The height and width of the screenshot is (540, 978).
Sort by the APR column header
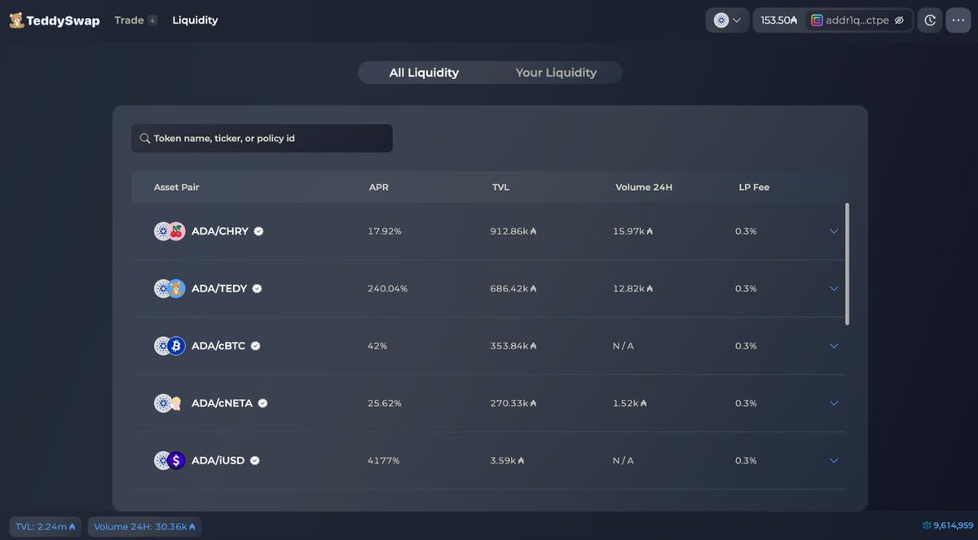[x=378, y=188]
